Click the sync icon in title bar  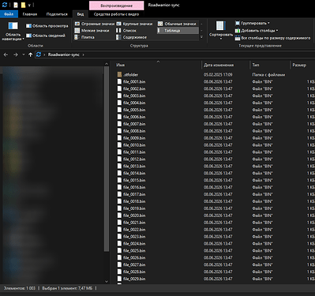click(x=5, y=5)
